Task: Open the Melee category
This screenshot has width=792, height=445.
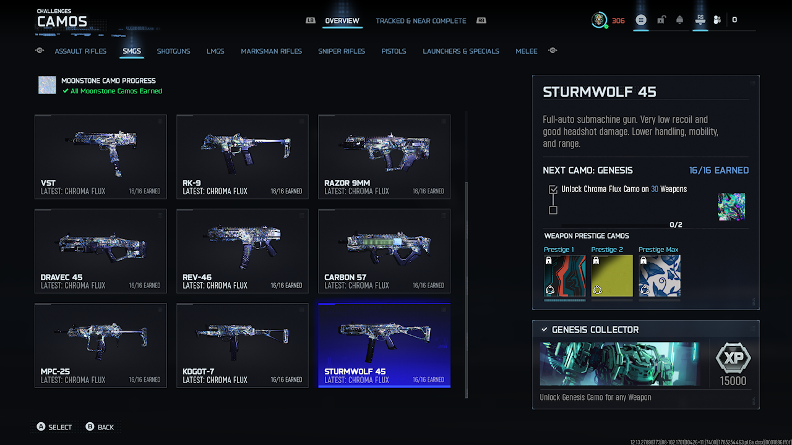Action: point(527,51)
